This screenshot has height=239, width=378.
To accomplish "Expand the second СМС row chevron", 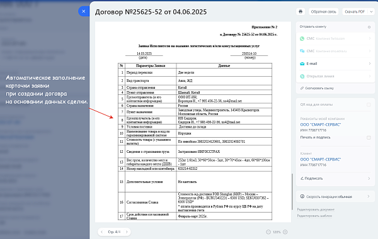I will coord(370,51).
